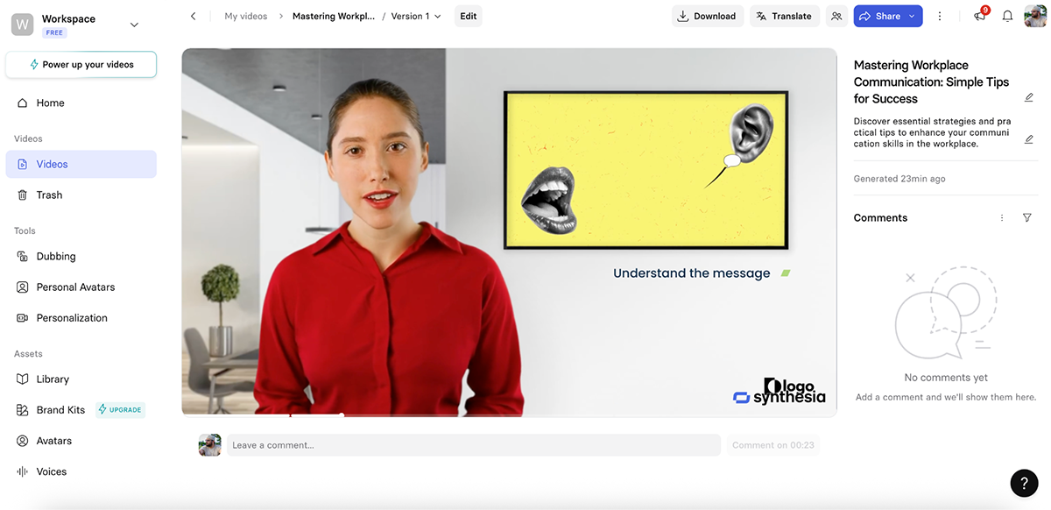The width and height of the screenshot is (1051, 510).
Task: Open the notifications bell
Action: point(1007,16)
